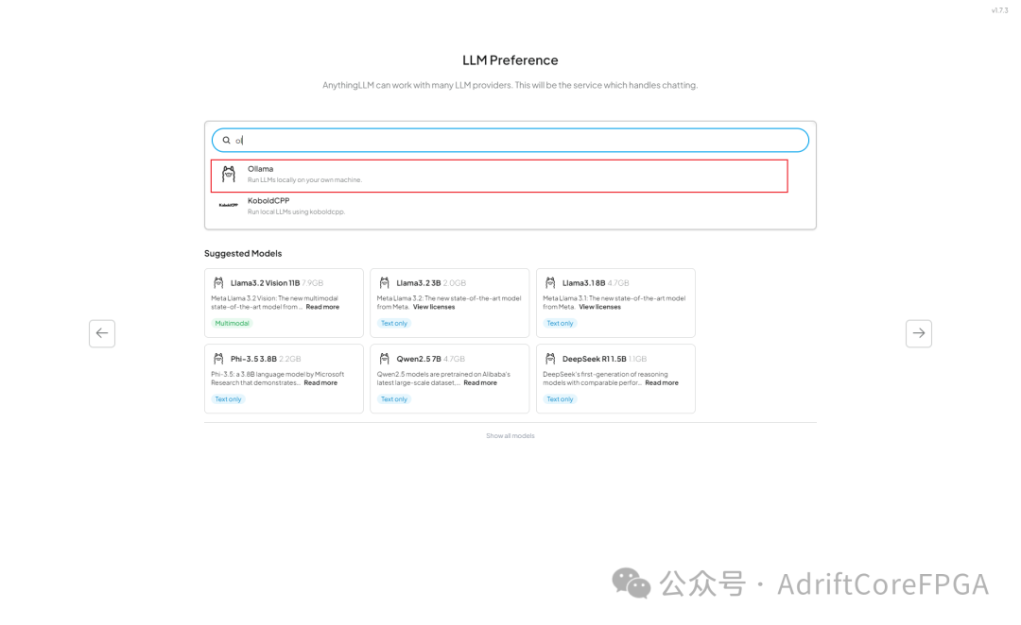Choose the Llama3.2 3B model title
Image resolution: width=1021 pixels, height=625 pixels.
tap(419, 283)
